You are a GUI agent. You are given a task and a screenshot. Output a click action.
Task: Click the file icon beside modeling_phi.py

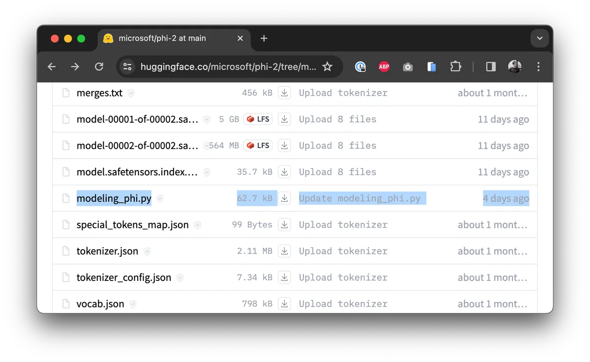[x=66, y=198]
